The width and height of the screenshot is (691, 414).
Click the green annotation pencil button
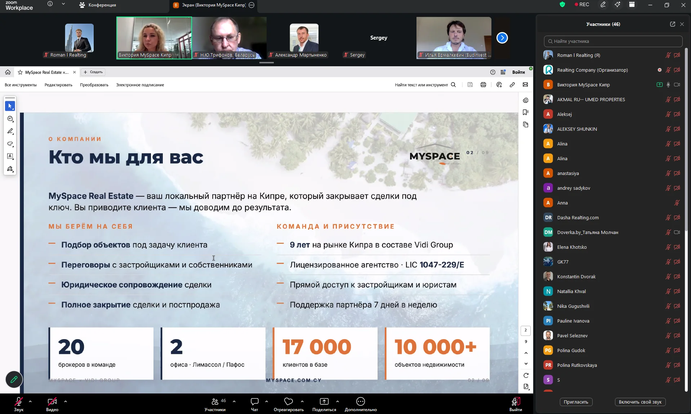click(14, 379)
